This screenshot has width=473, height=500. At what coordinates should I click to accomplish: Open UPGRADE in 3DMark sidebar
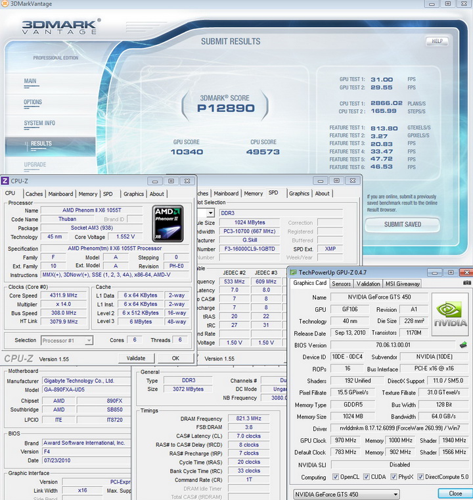[x=35, y=164]
